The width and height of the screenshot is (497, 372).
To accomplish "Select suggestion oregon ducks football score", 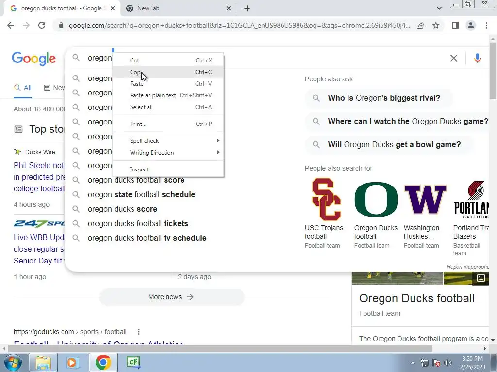I will 136,180.
